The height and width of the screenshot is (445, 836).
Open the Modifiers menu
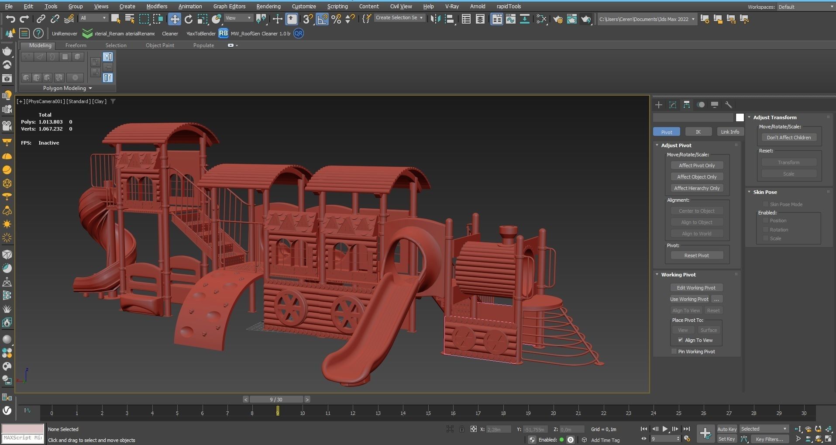157,7
